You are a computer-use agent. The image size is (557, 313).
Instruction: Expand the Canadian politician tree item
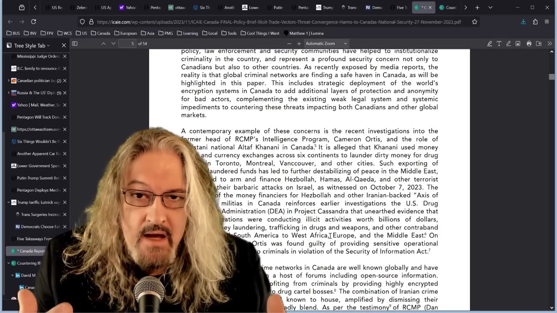point(9,80)
